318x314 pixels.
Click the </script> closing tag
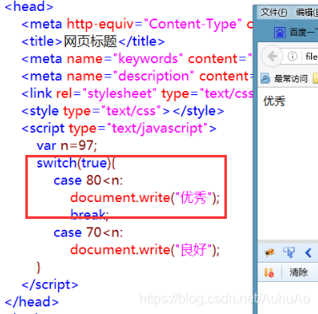[x=50, y=285]
